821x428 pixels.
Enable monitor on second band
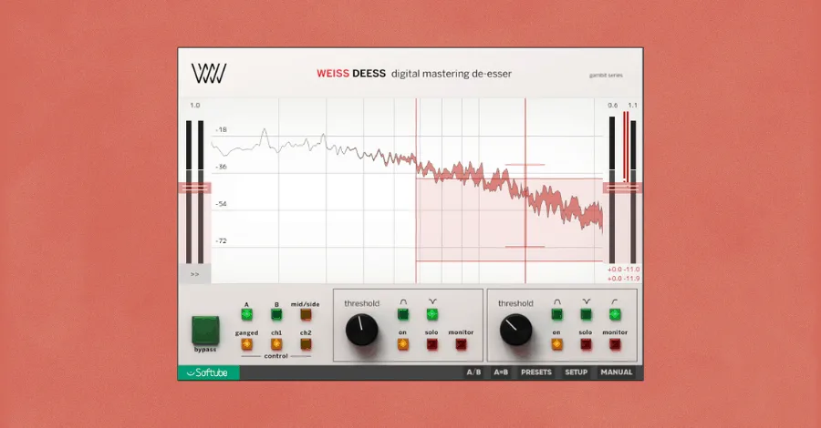615,344
